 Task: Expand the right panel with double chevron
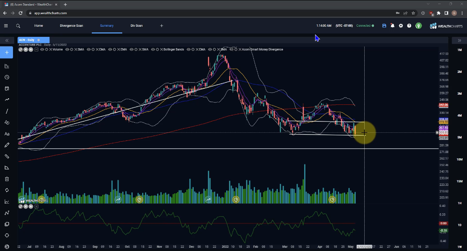459,40
